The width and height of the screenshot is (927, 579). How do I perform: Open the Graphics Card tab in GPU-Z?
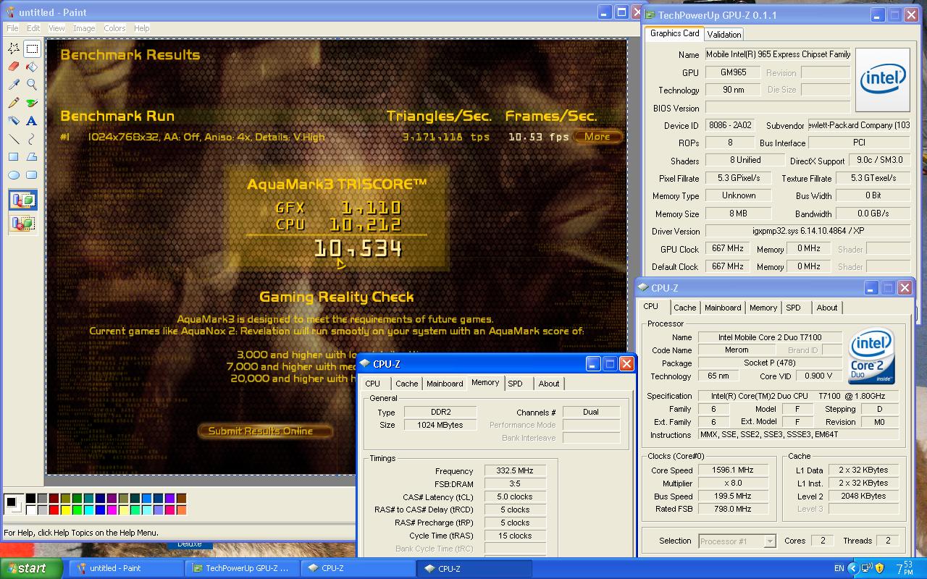point(674,33)
